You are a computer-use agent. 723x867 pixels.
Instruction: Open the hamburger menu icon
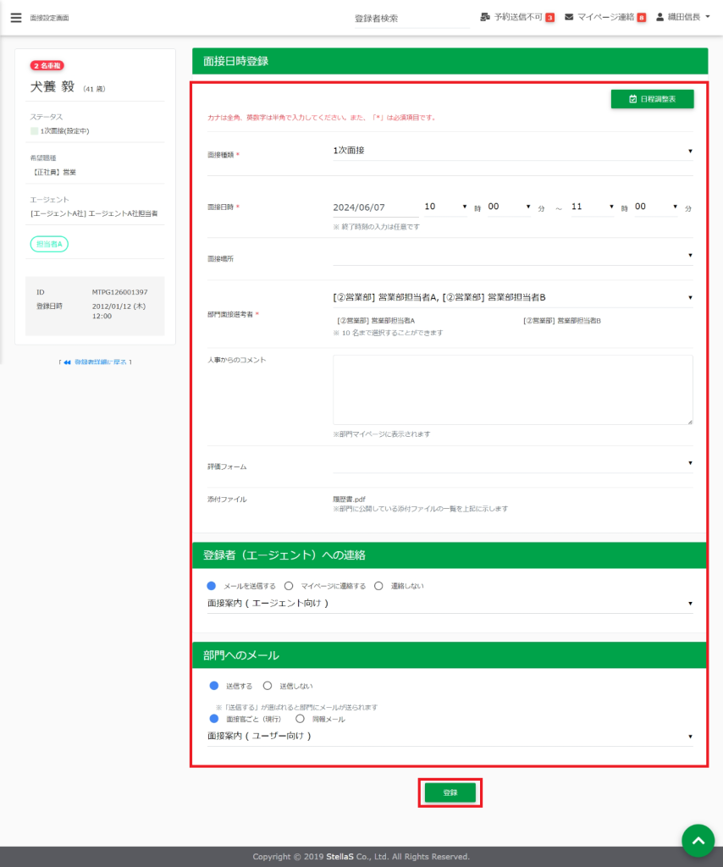point(15,18)
